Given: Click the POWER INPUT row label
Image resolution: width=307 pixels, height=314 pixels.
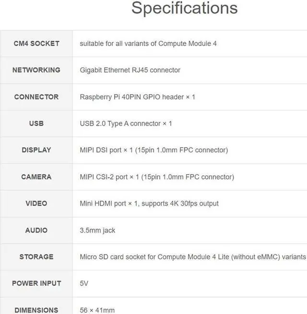Looking at the screenshot, I should [x=36, y=283].
